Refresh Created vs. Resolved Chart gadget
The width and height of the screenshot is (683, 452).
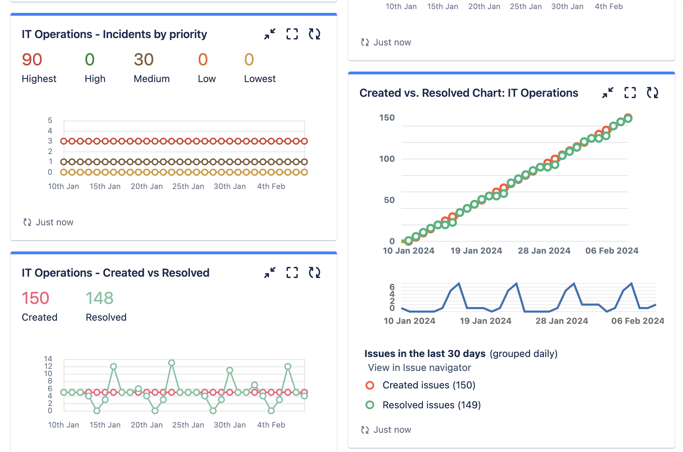coord(653,93)
